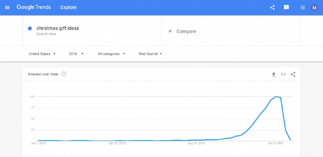Expand the United States region dropdown
The image size is (323, 157).
42,54
